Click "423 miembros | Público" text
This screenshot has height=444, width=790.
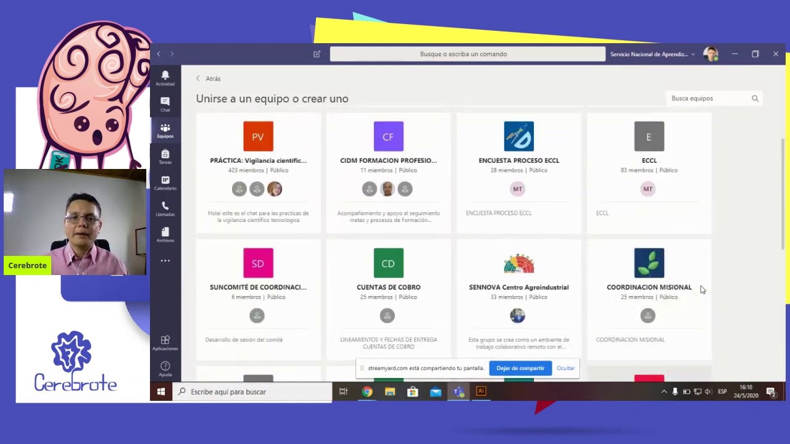coord(258,170)
